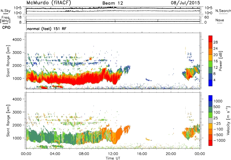Click the 16:00 time axis label
This screenshot has height=160, width=231.
click(x=142, y=154)
